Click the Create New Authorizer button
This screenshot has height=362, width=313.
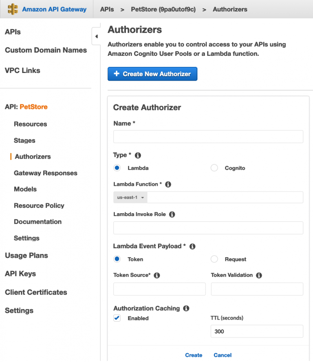(152, 74)
